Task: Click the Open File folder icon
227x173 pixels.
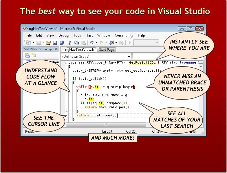Action: click(x=48, y=43)
